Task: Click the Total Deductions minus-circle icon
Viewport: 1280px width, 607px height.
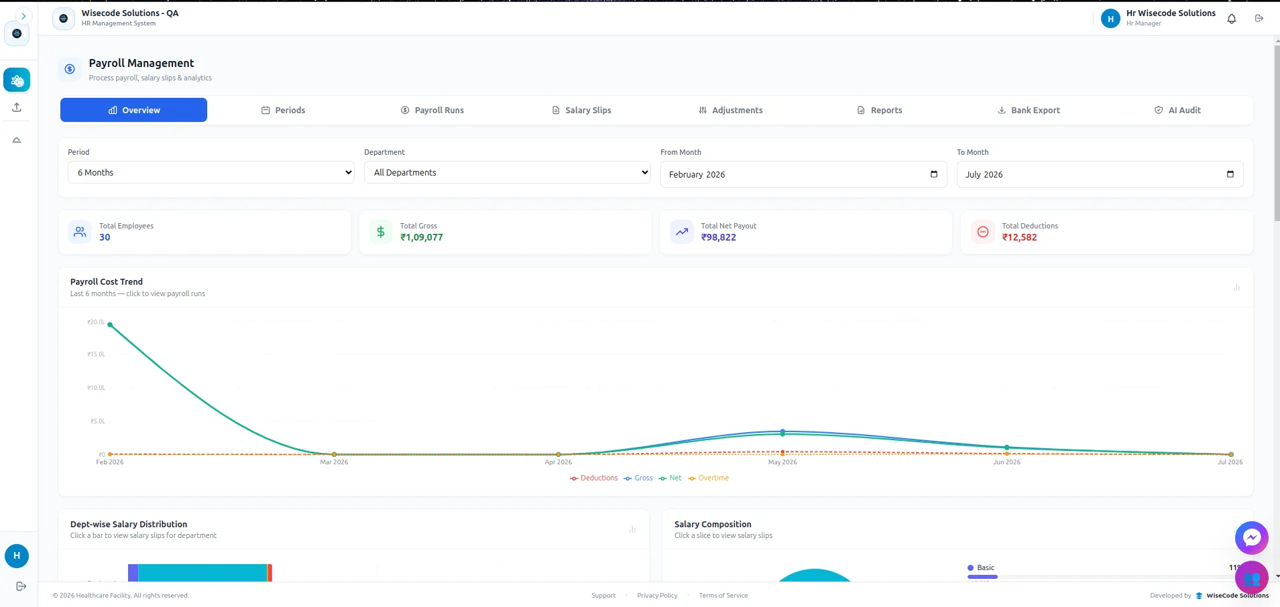Action: [983, 232]
